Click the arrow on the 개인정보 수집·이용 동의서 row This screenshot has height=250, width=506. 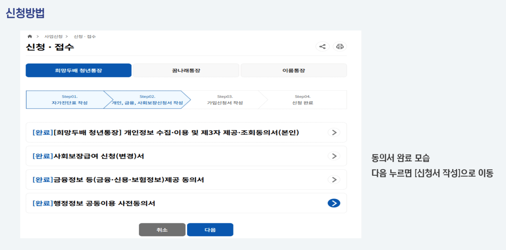pos(334,132)
